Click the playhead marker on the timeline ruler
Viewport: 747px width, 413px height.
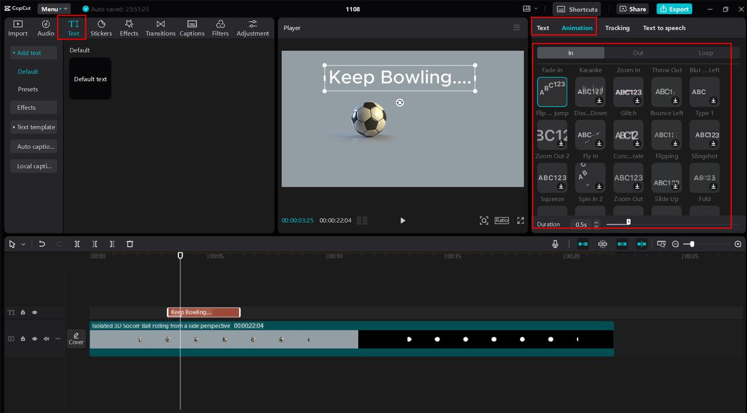click(x=180, y=256)
